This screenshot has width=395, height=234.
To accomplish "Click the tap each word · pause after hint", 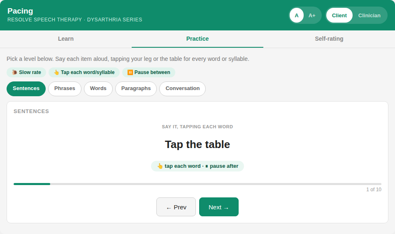I will tap(197, 166).
